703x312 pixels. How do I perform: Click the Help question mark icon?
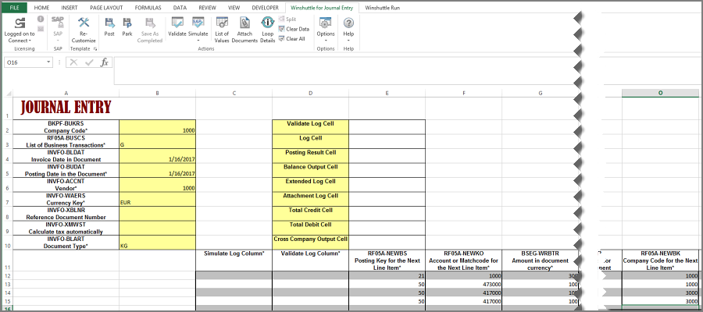(348, 23)
